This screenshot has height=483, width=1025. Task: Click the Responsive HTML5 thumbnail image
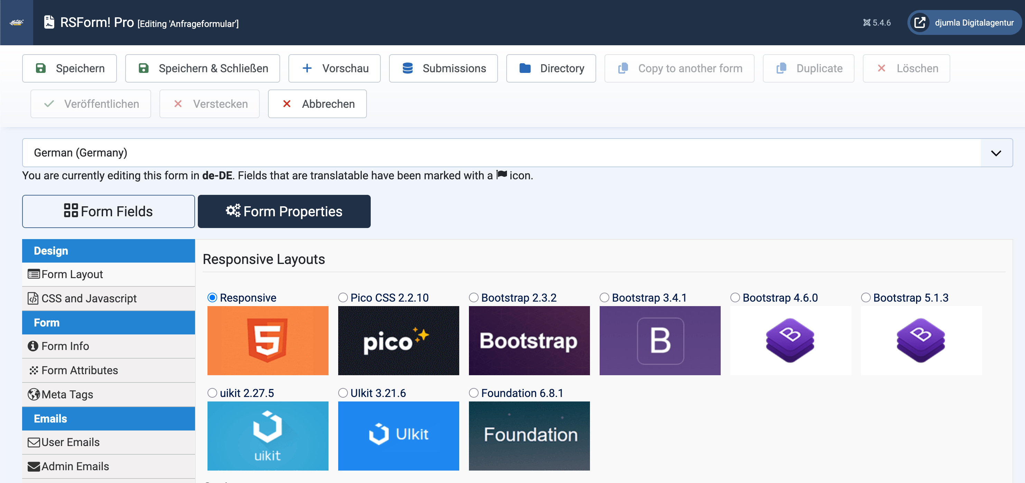point(268,340)
